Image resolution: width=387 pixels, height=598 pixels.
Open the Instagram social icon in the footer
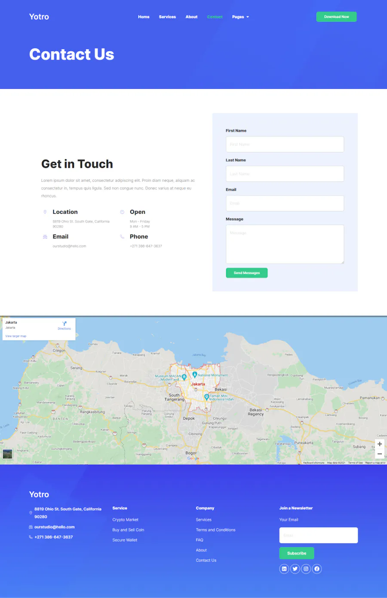(306, 569)
